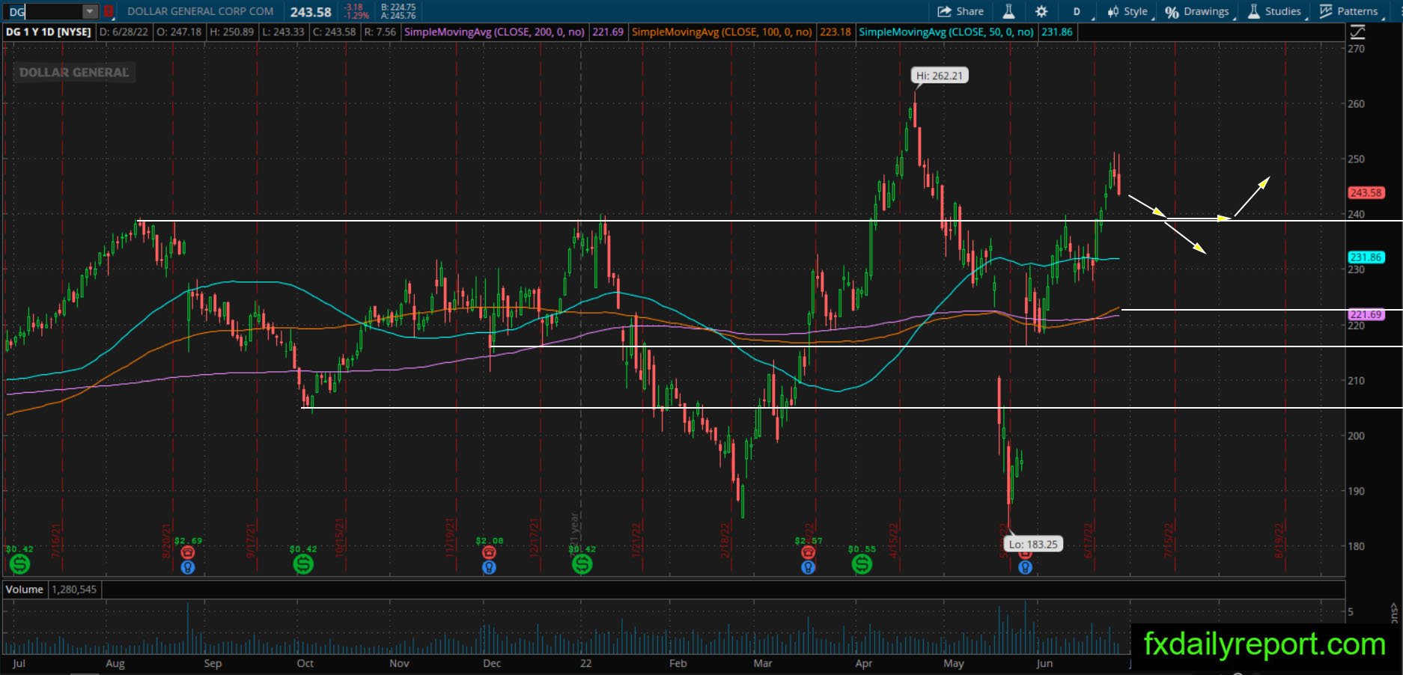Click the July $0.42 dividend icon

(x=19, y=564)
